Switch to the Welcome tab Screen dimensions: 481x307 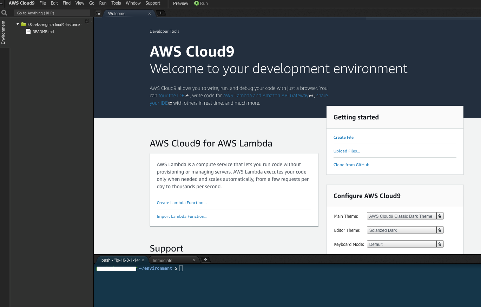pyautogui.click(x=128, y=13)
